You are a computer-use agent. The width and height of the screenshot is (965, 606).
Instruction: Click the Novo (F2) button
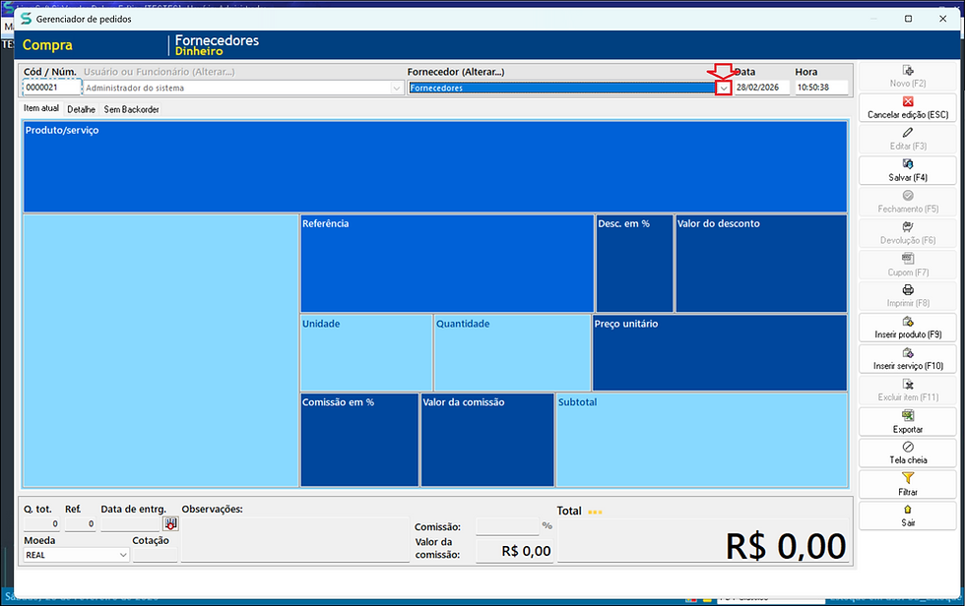pyautogui.click(x=908, y=76)
